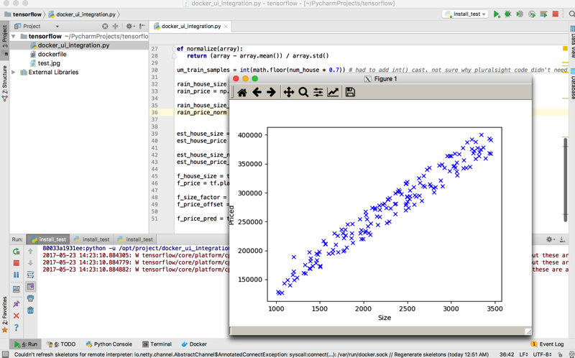The width and height of the screenshot is (575, 358).
Task: Open Configure subplots in Figure 1 toolbar
Action: pos(318,93)
